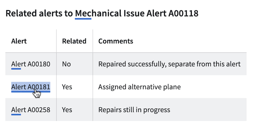Click the Alert column header
The image size is (253, 129).
[19, 41]
